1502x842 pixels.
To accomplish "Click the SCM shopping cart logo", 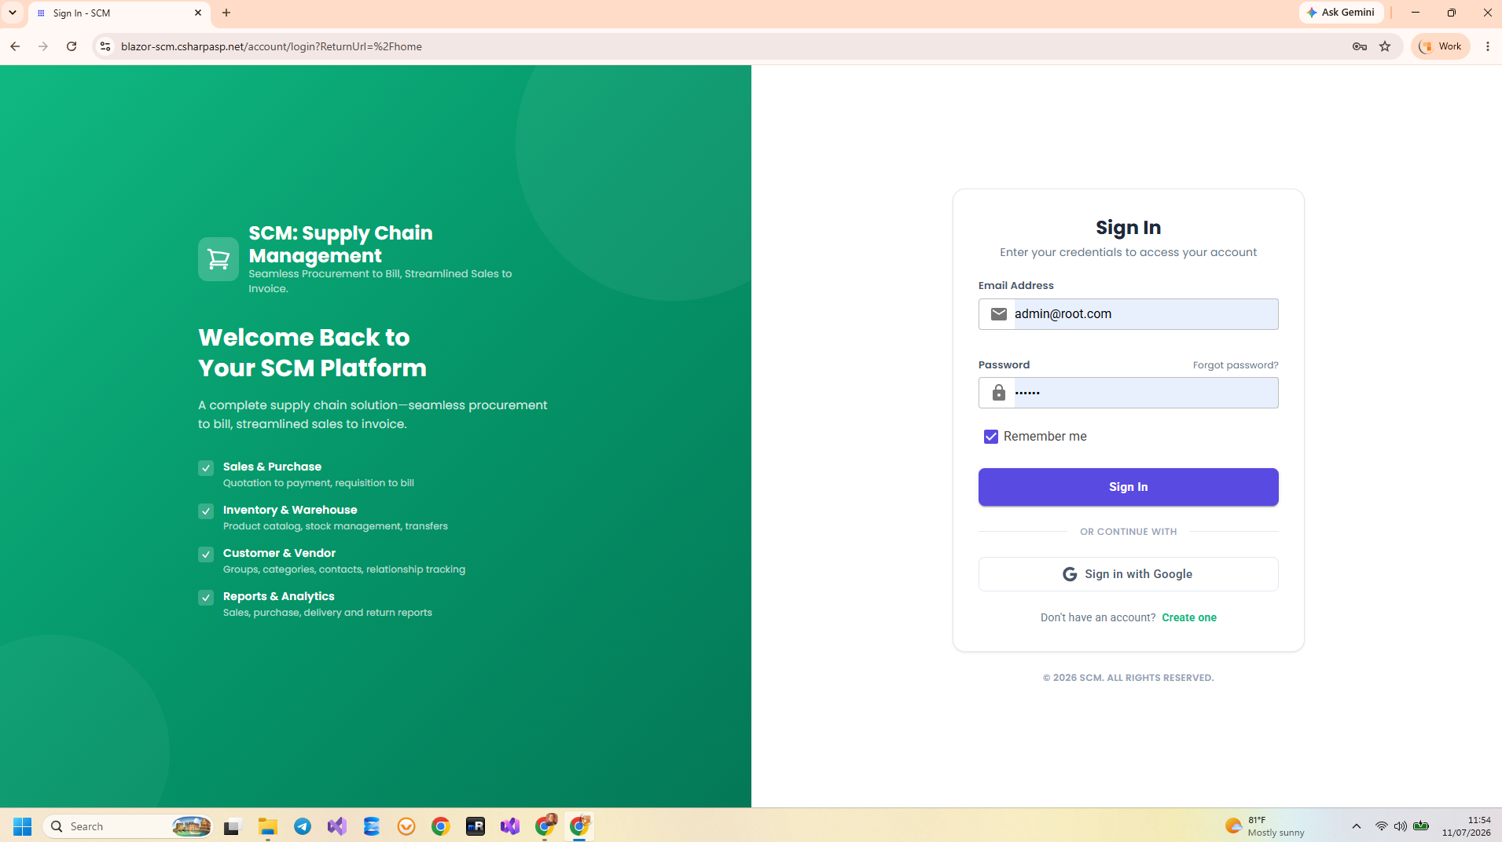I will click(219, 259).
